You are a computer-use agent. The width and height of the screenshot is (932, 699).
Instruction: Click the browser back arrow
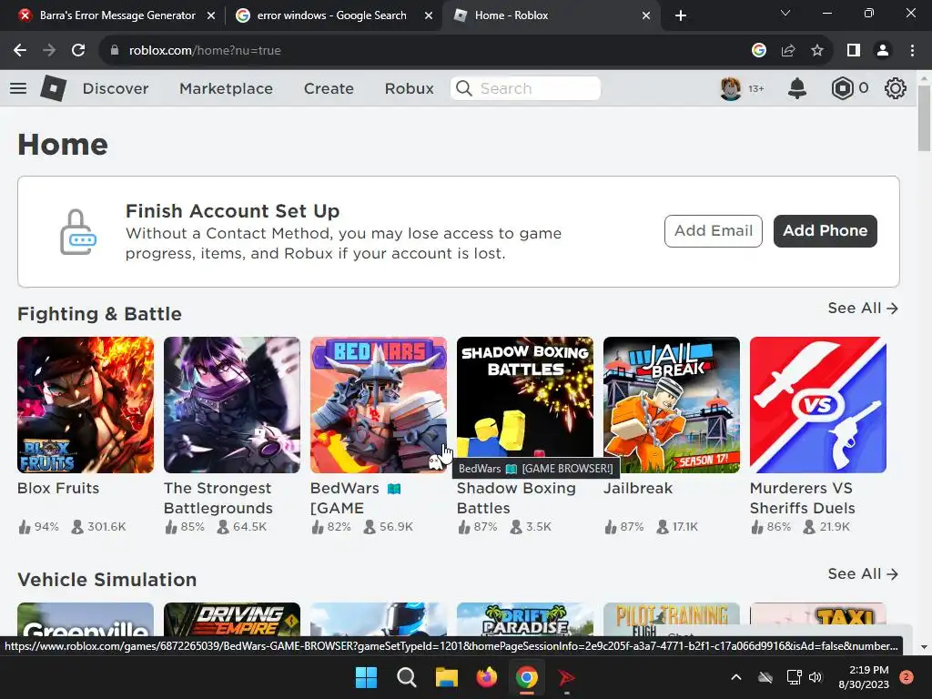pos(20,51)
